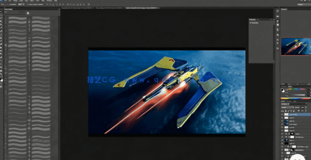Click the B color slider
The height and width of the screenshot is (160, 311).
[296, 95]
